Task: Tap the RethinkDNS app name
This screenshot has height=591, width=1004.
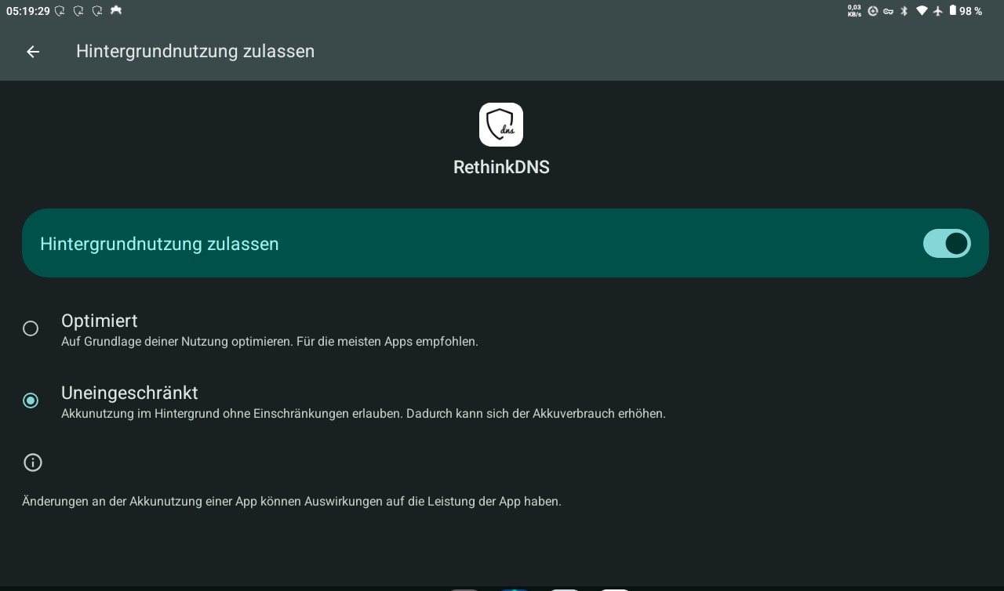Action: 501,167
